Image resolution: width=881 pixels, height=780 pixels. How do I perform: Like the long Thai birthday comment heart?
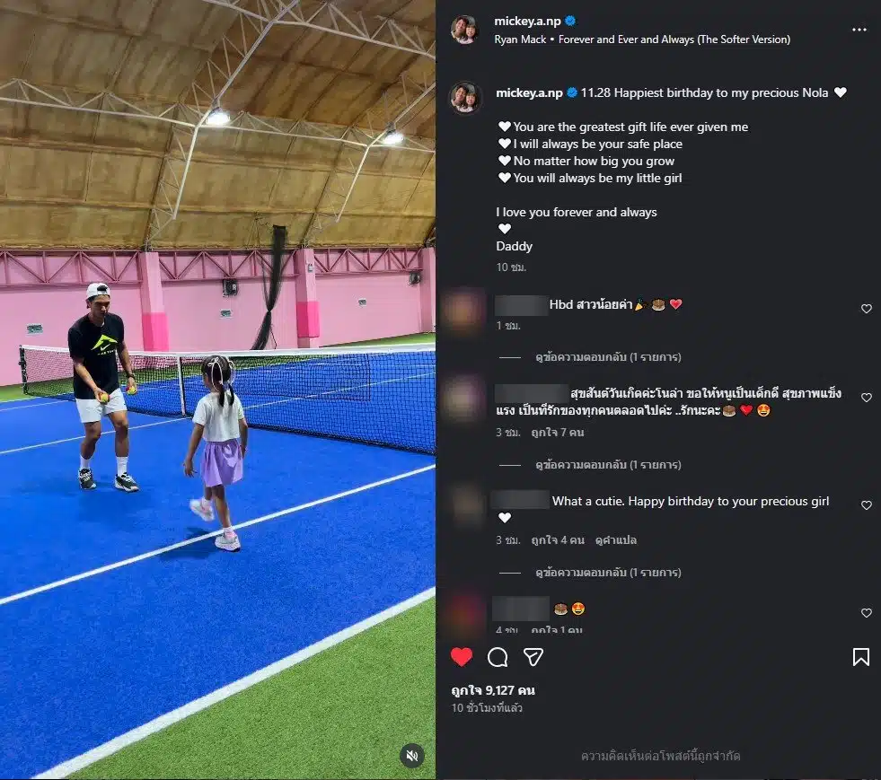(867, 397)
